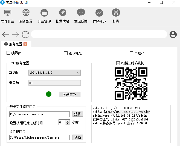Click 选择 next to 预览文件缓存目录 path
This screenshot has width=180, height=146.
pyautogui.click(x=78, y=114)
